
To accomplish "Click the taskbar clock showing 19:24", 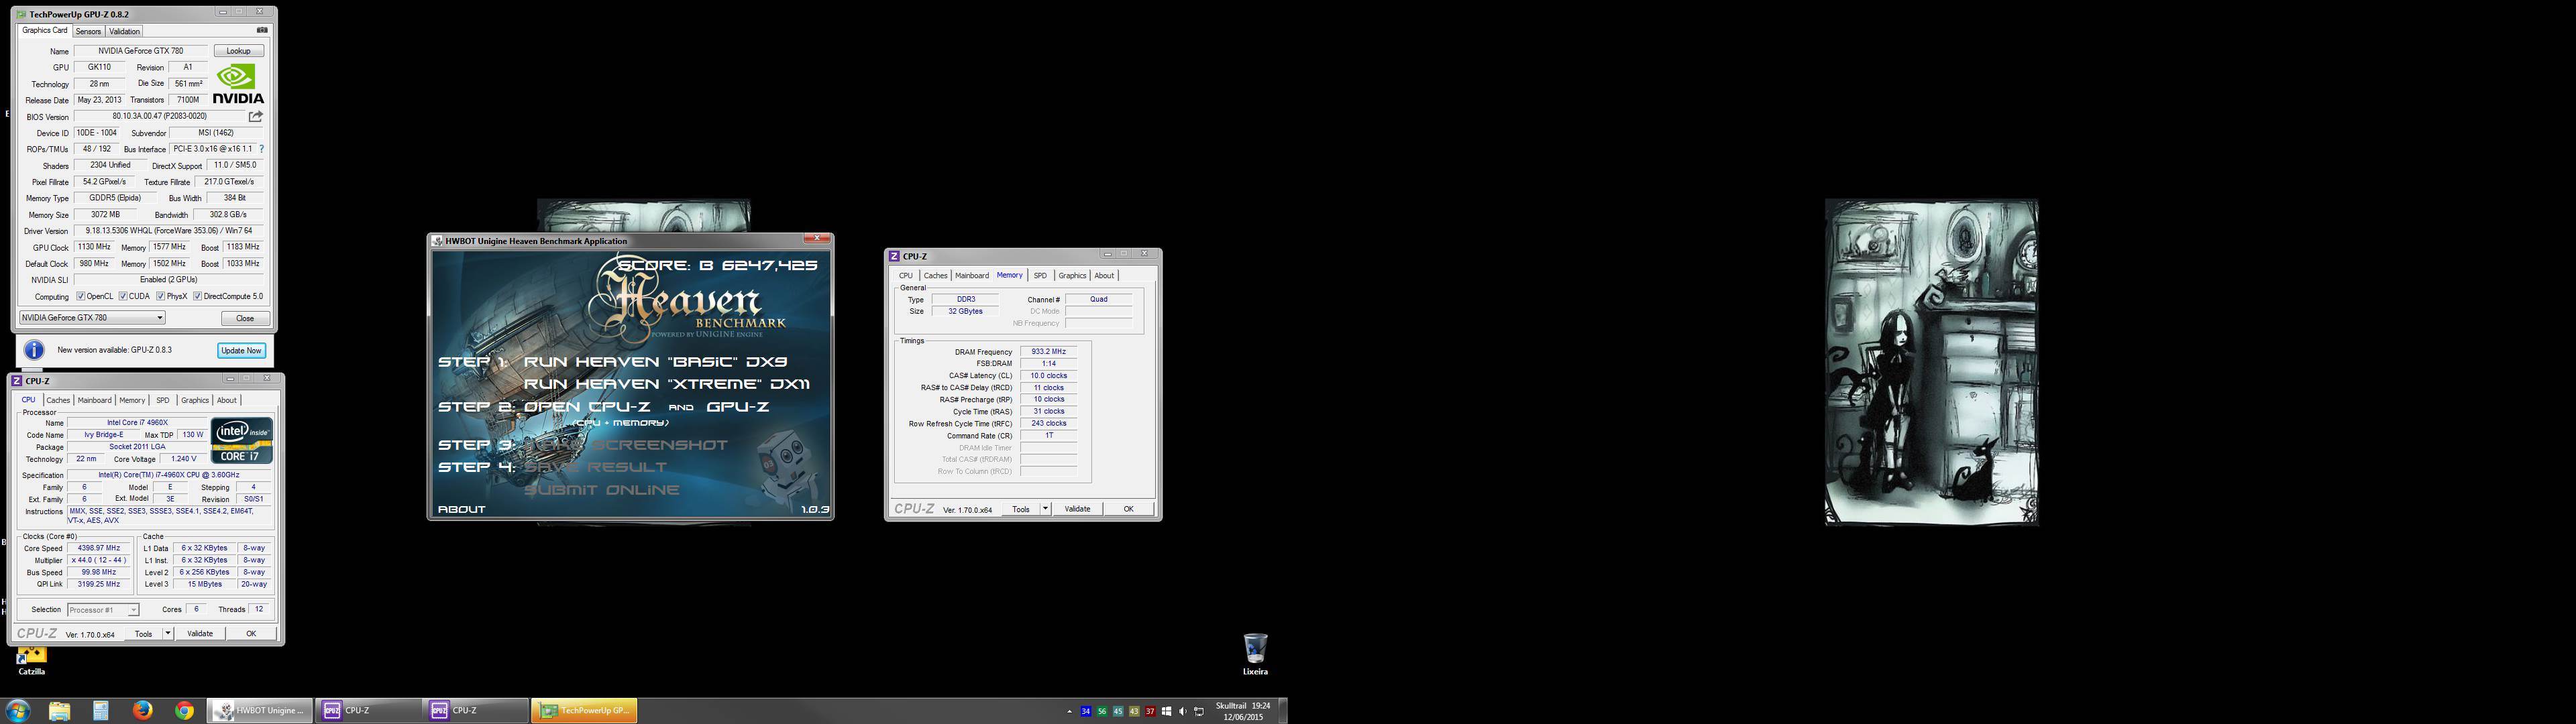I will pos(1245,711).
